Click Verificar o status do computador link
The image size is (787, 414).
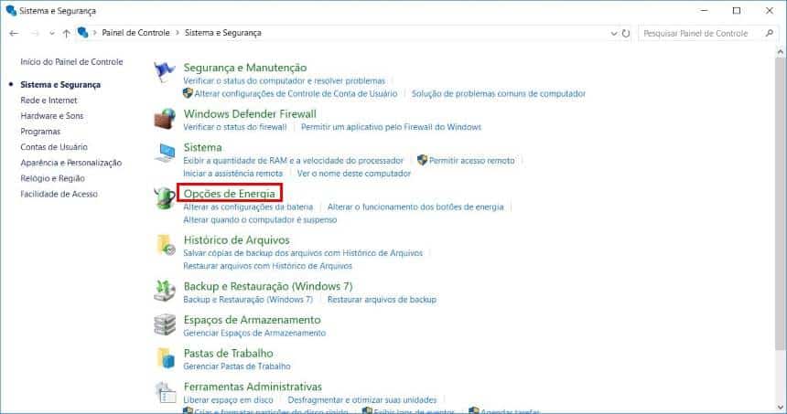click(x=284, y=80)
